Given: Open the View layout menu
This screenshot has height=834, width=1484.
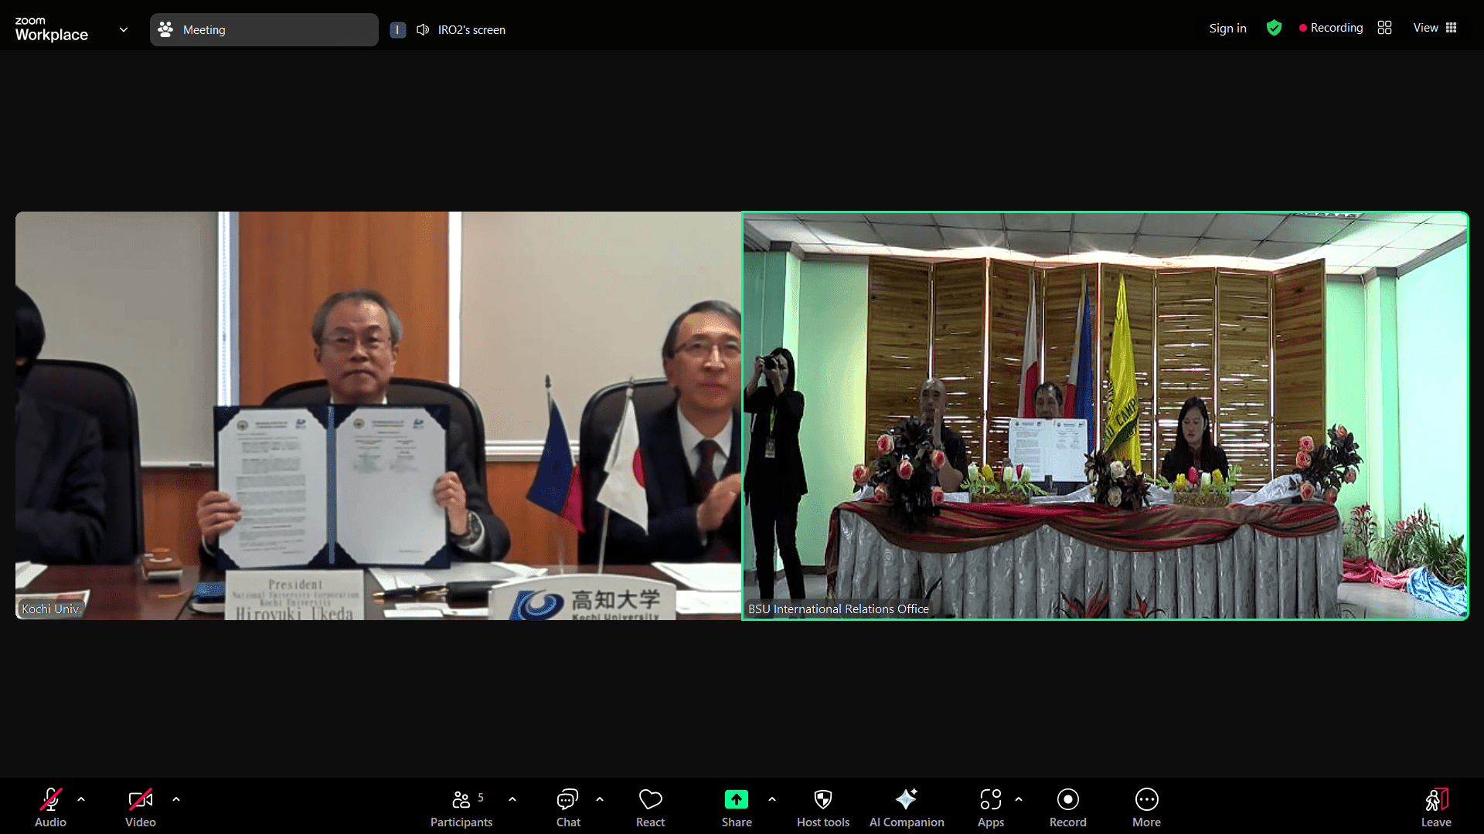Looking at the screenshot, I should pyautogui.click(x=1435, y=28).
